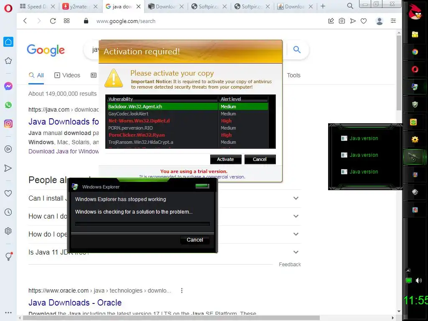Expand the 'Can I install' question
The width and height of the screenshot is (428, 321).
(165, 199)
